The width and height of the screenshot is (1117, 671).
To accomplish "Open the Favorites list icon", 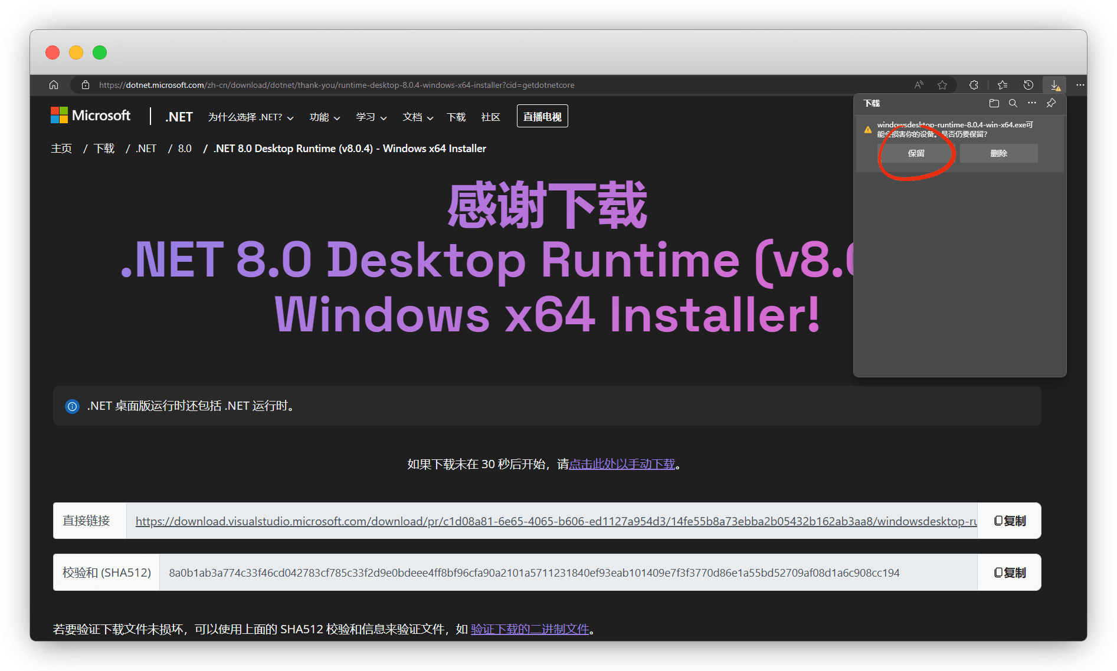I will [x=1002, y=85].
